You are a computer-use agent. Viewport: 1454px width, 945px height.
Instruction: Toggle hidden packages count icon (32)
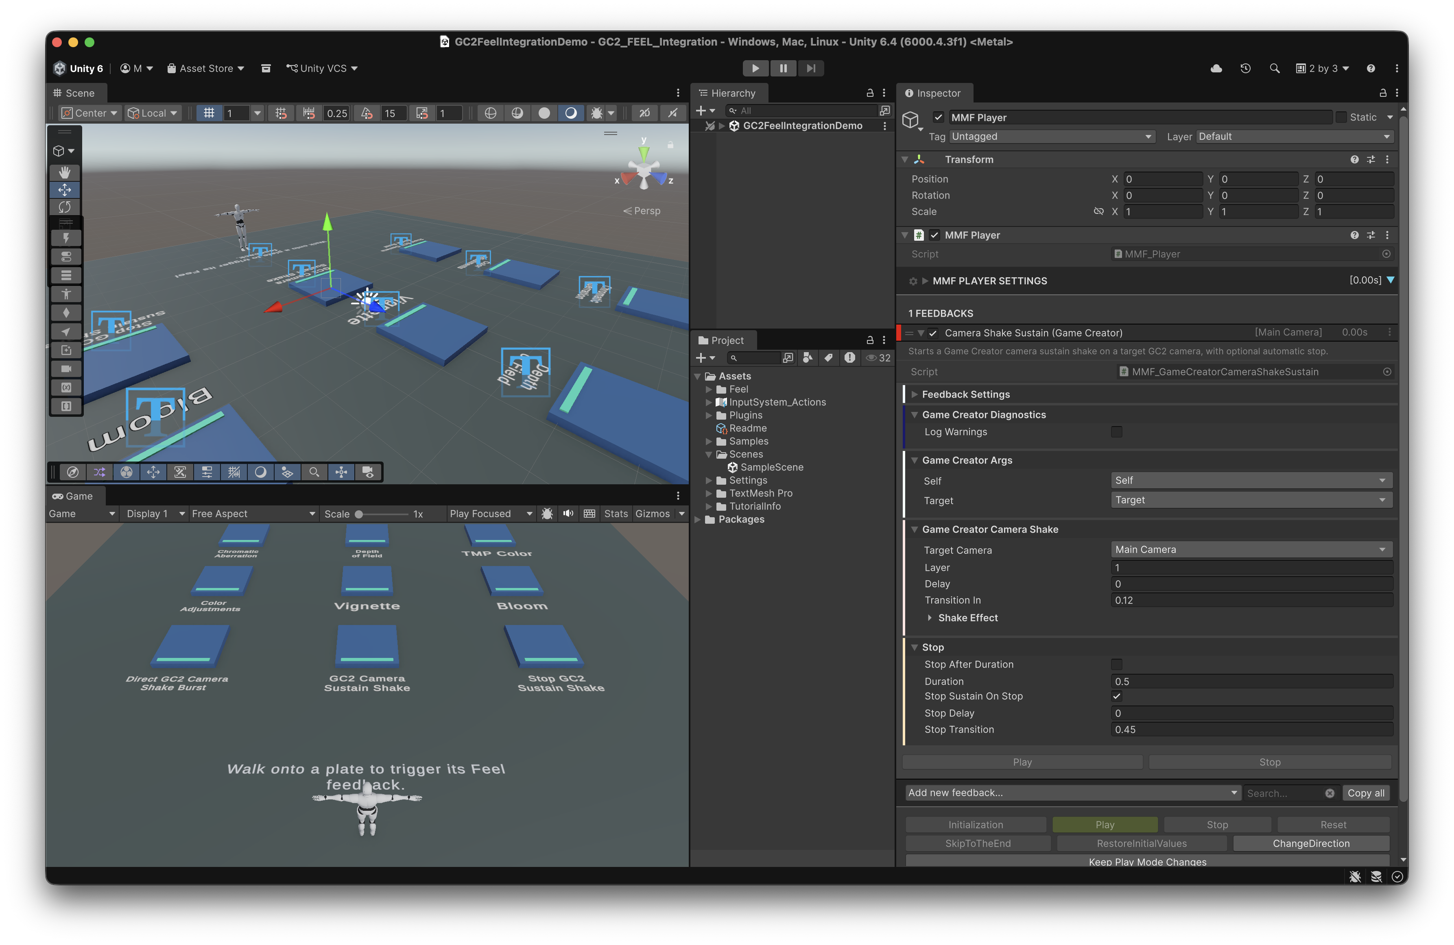[x=878, y=358]
